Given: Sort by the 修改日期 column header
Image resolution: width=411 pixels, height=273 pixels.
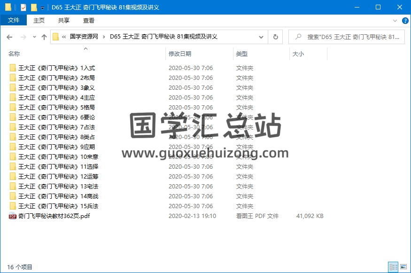Looking at the screenshot, I should [180, 54].
